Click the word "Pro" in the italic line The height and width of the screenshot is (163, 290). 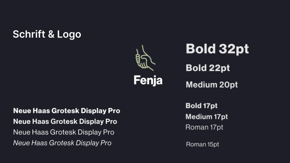point(105,143)
